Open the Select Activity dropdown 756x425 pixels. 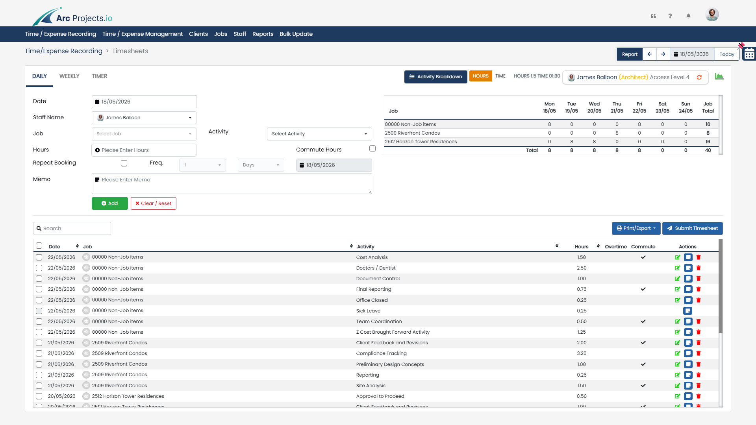click(x=319, y=134)
